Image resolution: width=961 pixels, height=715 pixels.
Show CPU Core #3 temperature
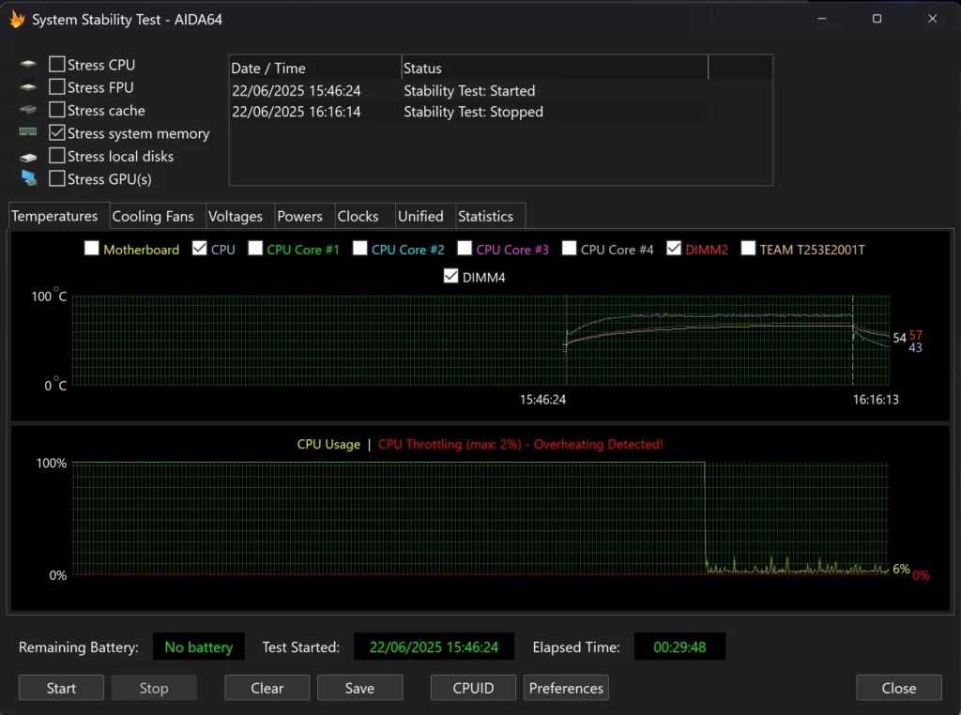coord(465,248)
